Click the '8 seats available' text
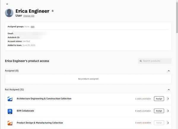Image resolution: width=178 pixels, height=129 pixels. (143, 111)
